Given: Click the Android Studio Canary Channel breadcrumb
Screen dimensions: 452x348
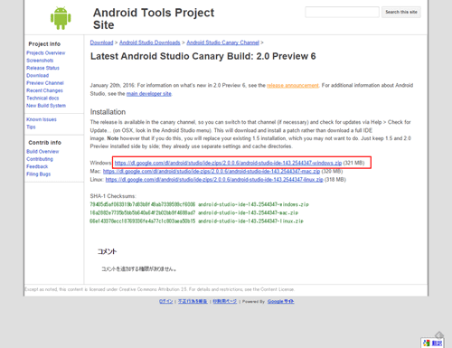Looking at the screenshot, I should point(222,42).
